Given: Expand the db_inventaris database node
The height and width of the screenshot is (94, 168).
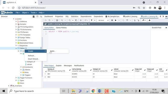Looking at the screenshot, I should (9, 86).
